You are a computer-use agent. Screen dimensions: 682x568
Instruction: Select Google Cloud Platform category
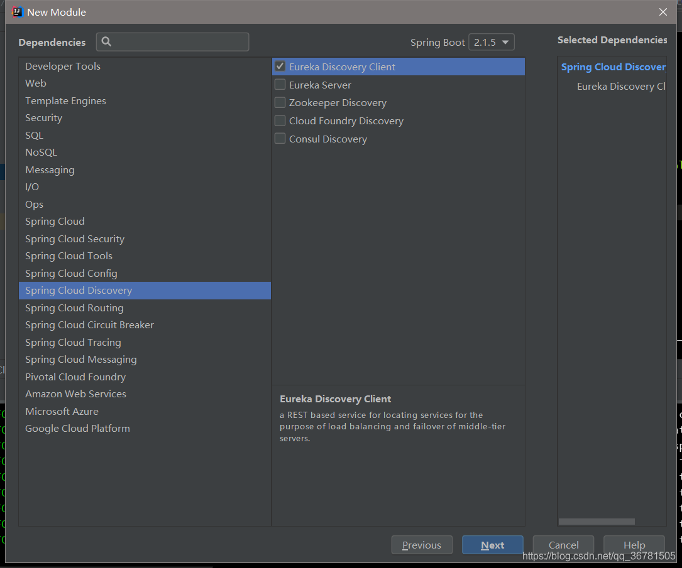(x=145, y=429)
